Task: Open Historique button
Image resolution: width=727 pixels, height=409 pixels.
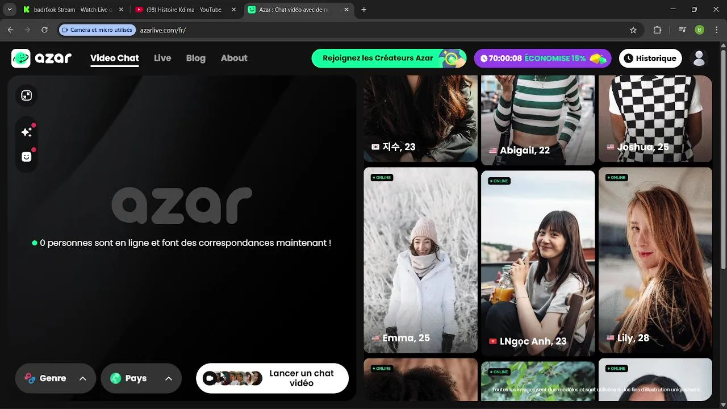Action: click(650, 58)
